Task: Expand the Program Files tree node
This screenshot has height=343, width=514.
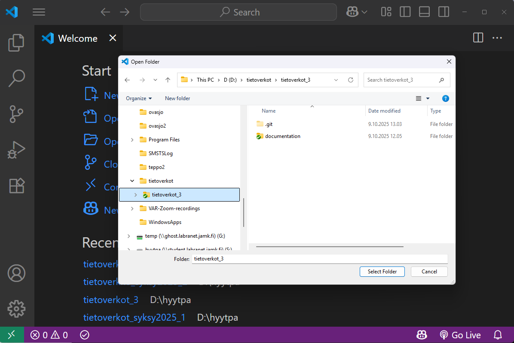Action: [x=132, y=140]
